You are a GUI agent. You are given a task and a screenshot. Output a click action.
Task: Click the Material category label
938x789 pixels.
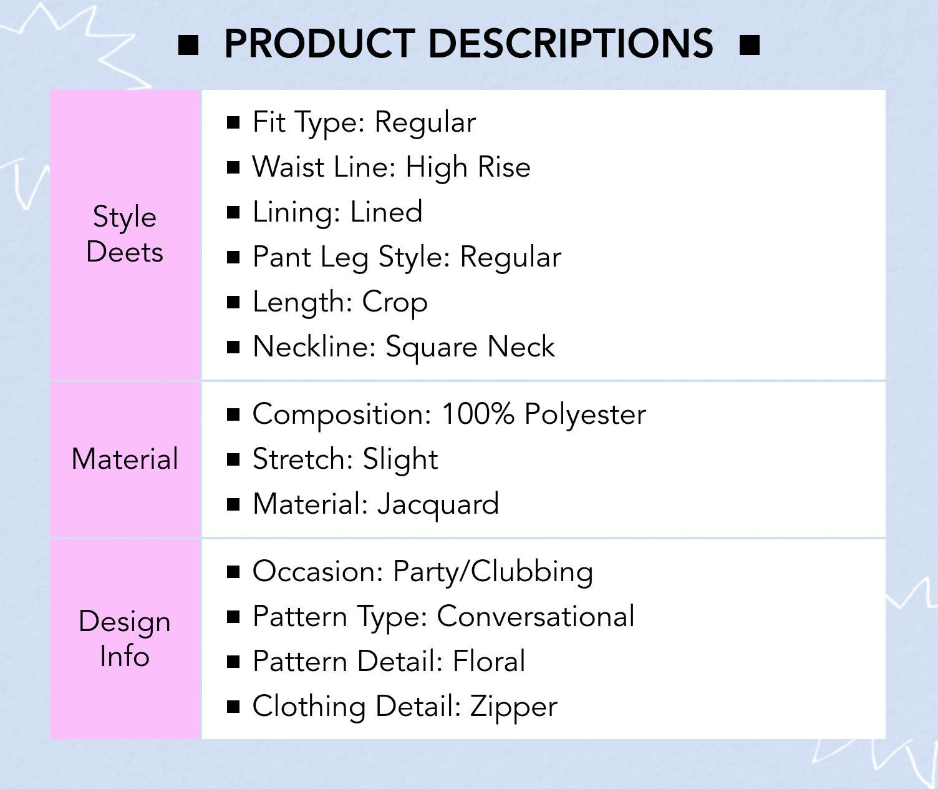click(125, 459)
